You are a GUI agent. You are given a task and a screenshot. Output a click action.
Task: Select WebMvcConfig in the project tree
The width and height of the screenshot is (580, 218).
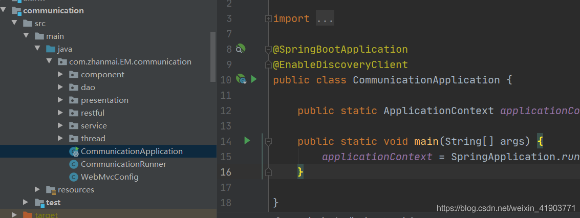(109, 177)
